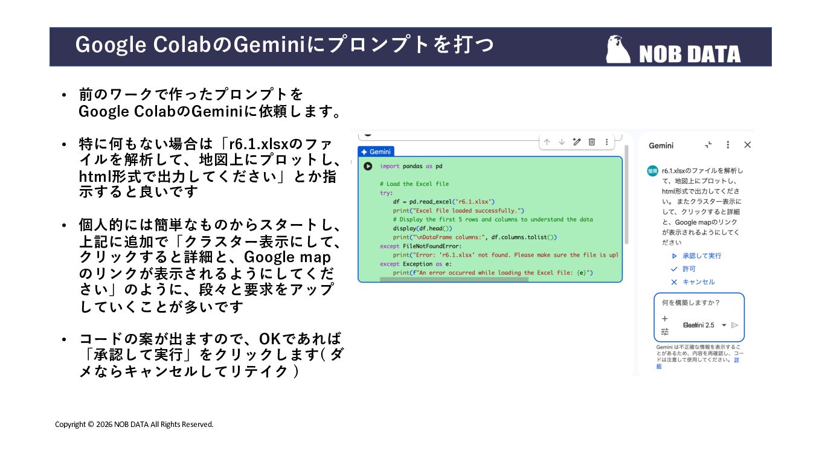Click the 'Excel file loaded successfully.' print line
Viewport: 822px width, 462px height.
[458, 211]
